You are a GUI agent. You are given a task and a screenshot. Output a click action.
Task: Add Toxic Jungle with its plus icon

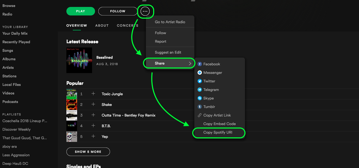point(93,94)
